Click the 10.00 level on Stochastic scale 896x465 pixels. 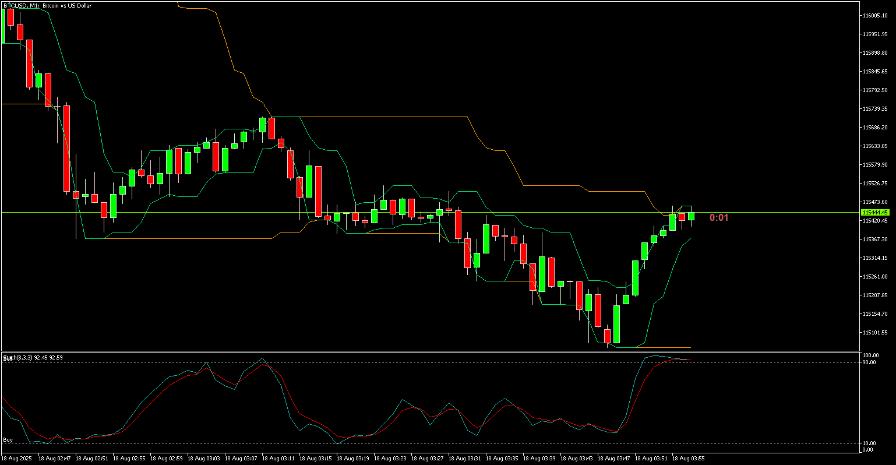click(869, 443)
